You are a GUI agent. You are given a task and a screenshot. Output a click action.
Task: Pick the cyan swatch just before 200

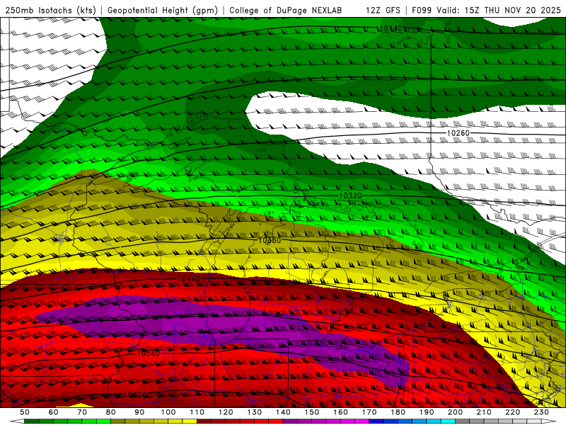448,421
